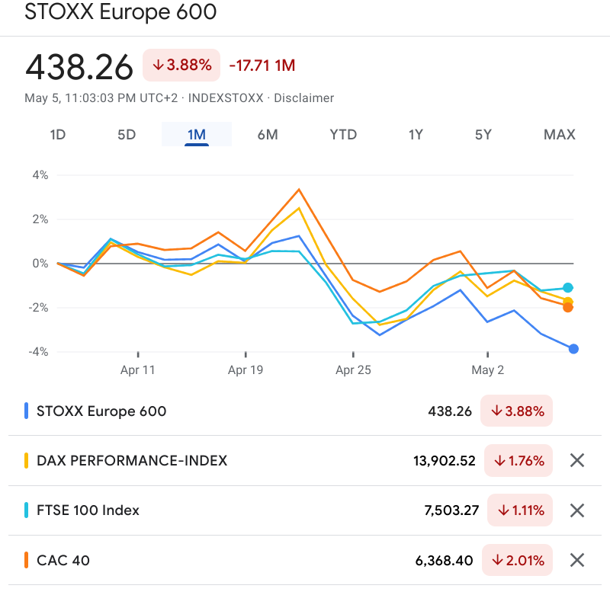This screenshot has width=610, height=595.
Task: Click the teal FTSE 100 endpoint dot
Action: click(x=567, y=287)
